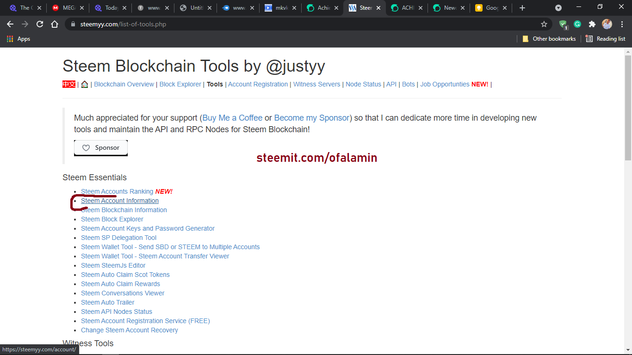632x355 pixels.
Task: Reload the page with the refresh icon
Action: click(40, 24)
